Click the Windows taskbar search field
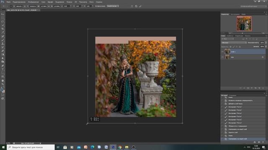268x150 pixels. point(31,147)
